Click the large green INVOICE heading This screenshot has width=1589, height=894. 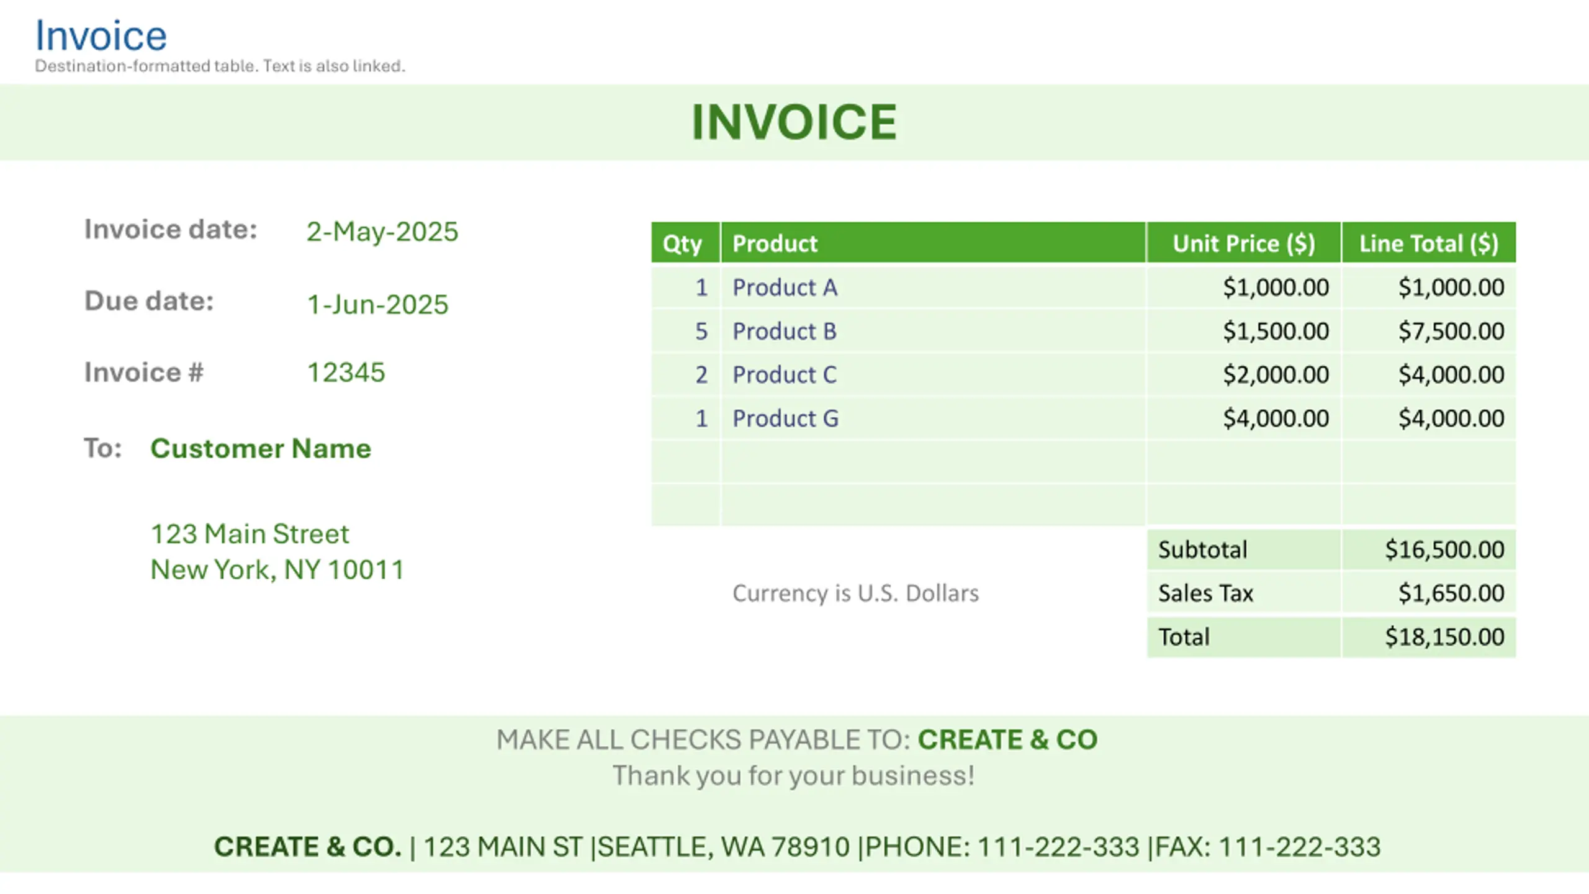[x=794, y=122]
